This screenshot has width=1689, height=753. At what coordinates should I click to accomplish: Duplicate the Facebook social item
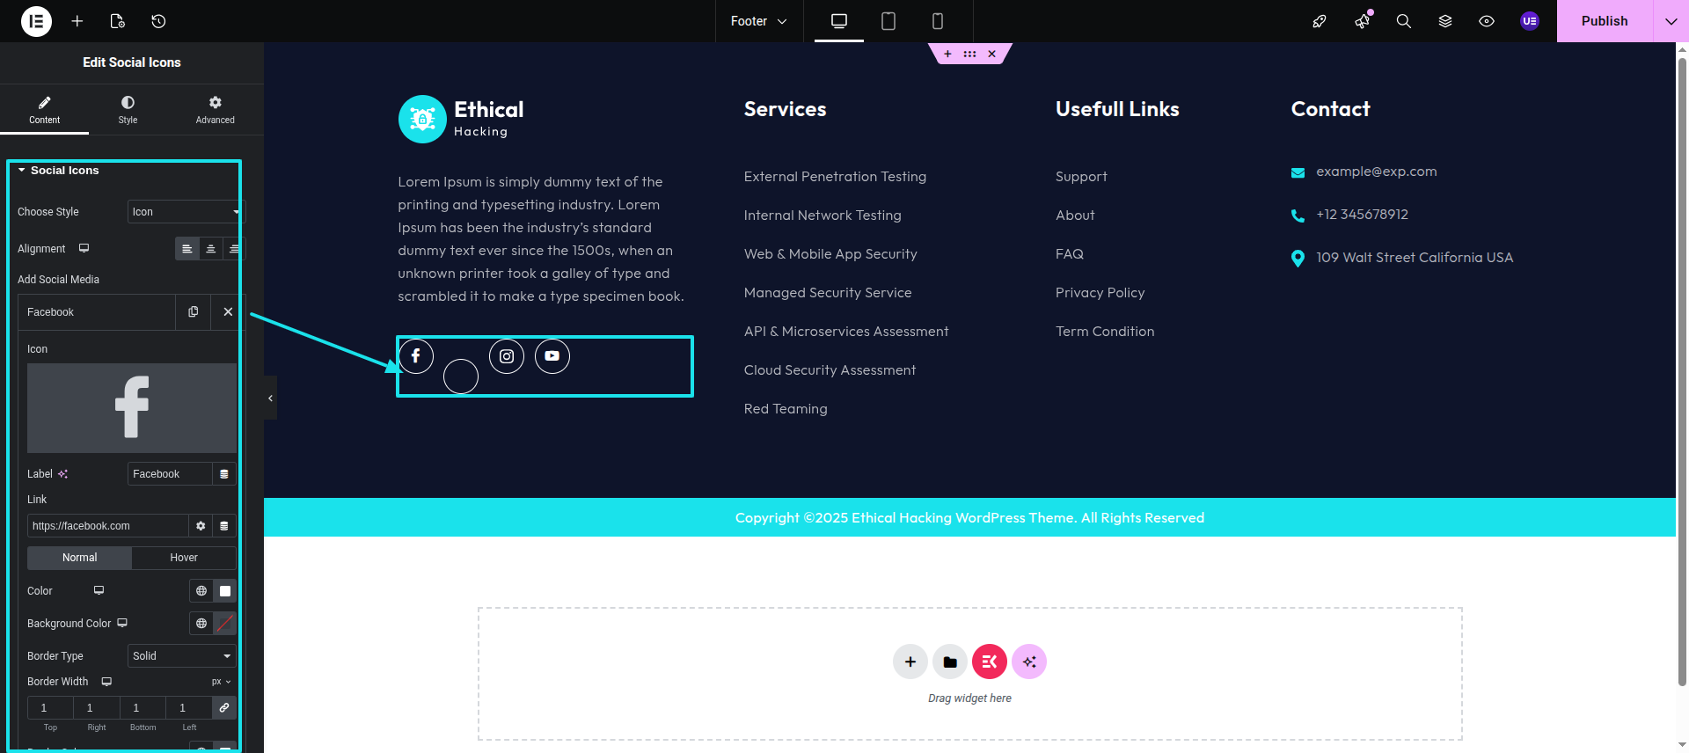[x=194, y=312]
